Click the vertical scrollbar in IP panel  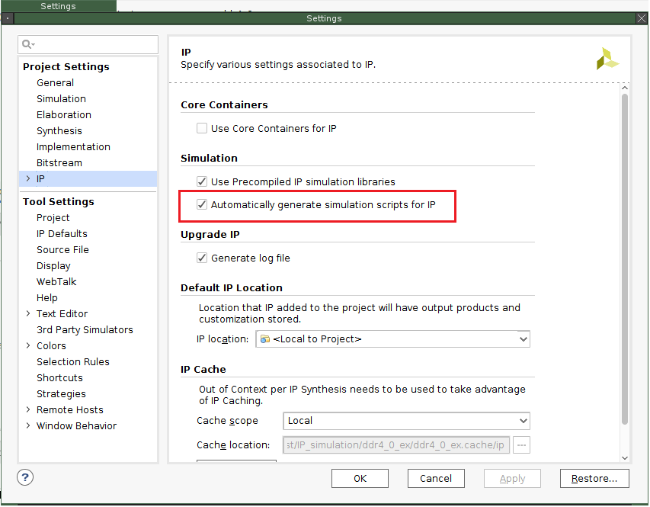coord(625,259)
